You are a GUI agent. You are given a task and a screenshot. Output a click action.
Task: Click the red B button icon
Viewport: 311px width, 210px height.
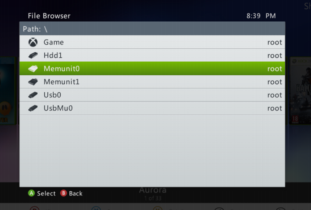click(63, 193)
